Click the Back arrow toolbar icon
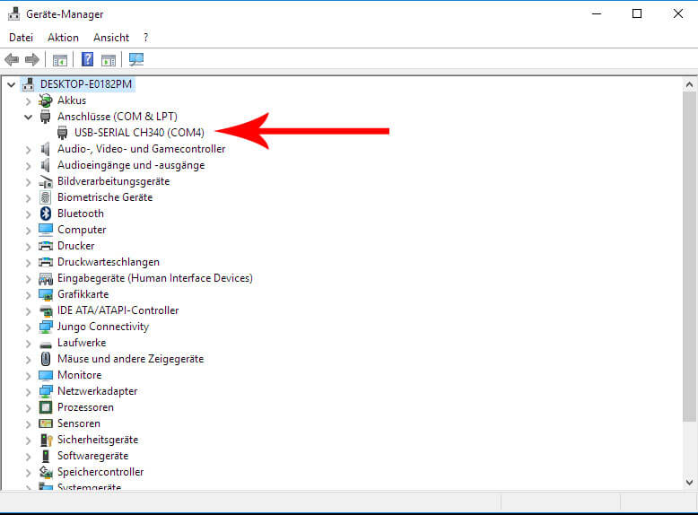The height and width of the screenshot is (515, 698). (x=12, y=59)
